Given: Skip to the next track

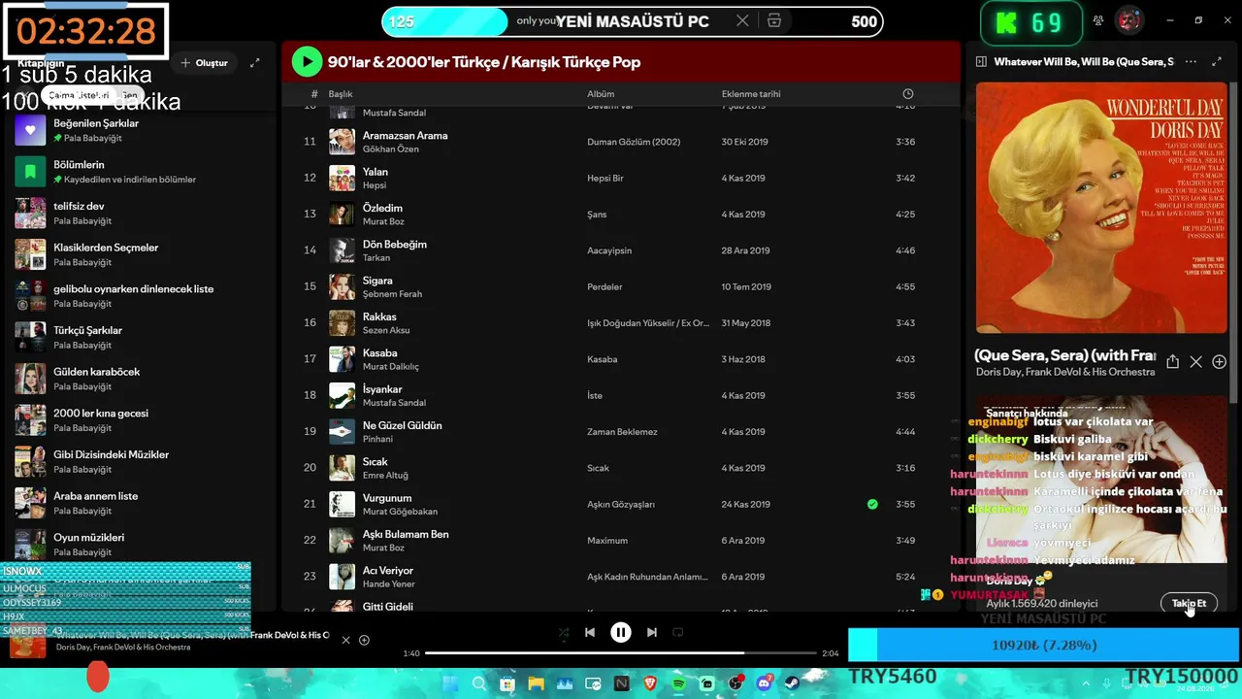Looking at the screenshot, I should pyautogui.click(x=652, y=633).
